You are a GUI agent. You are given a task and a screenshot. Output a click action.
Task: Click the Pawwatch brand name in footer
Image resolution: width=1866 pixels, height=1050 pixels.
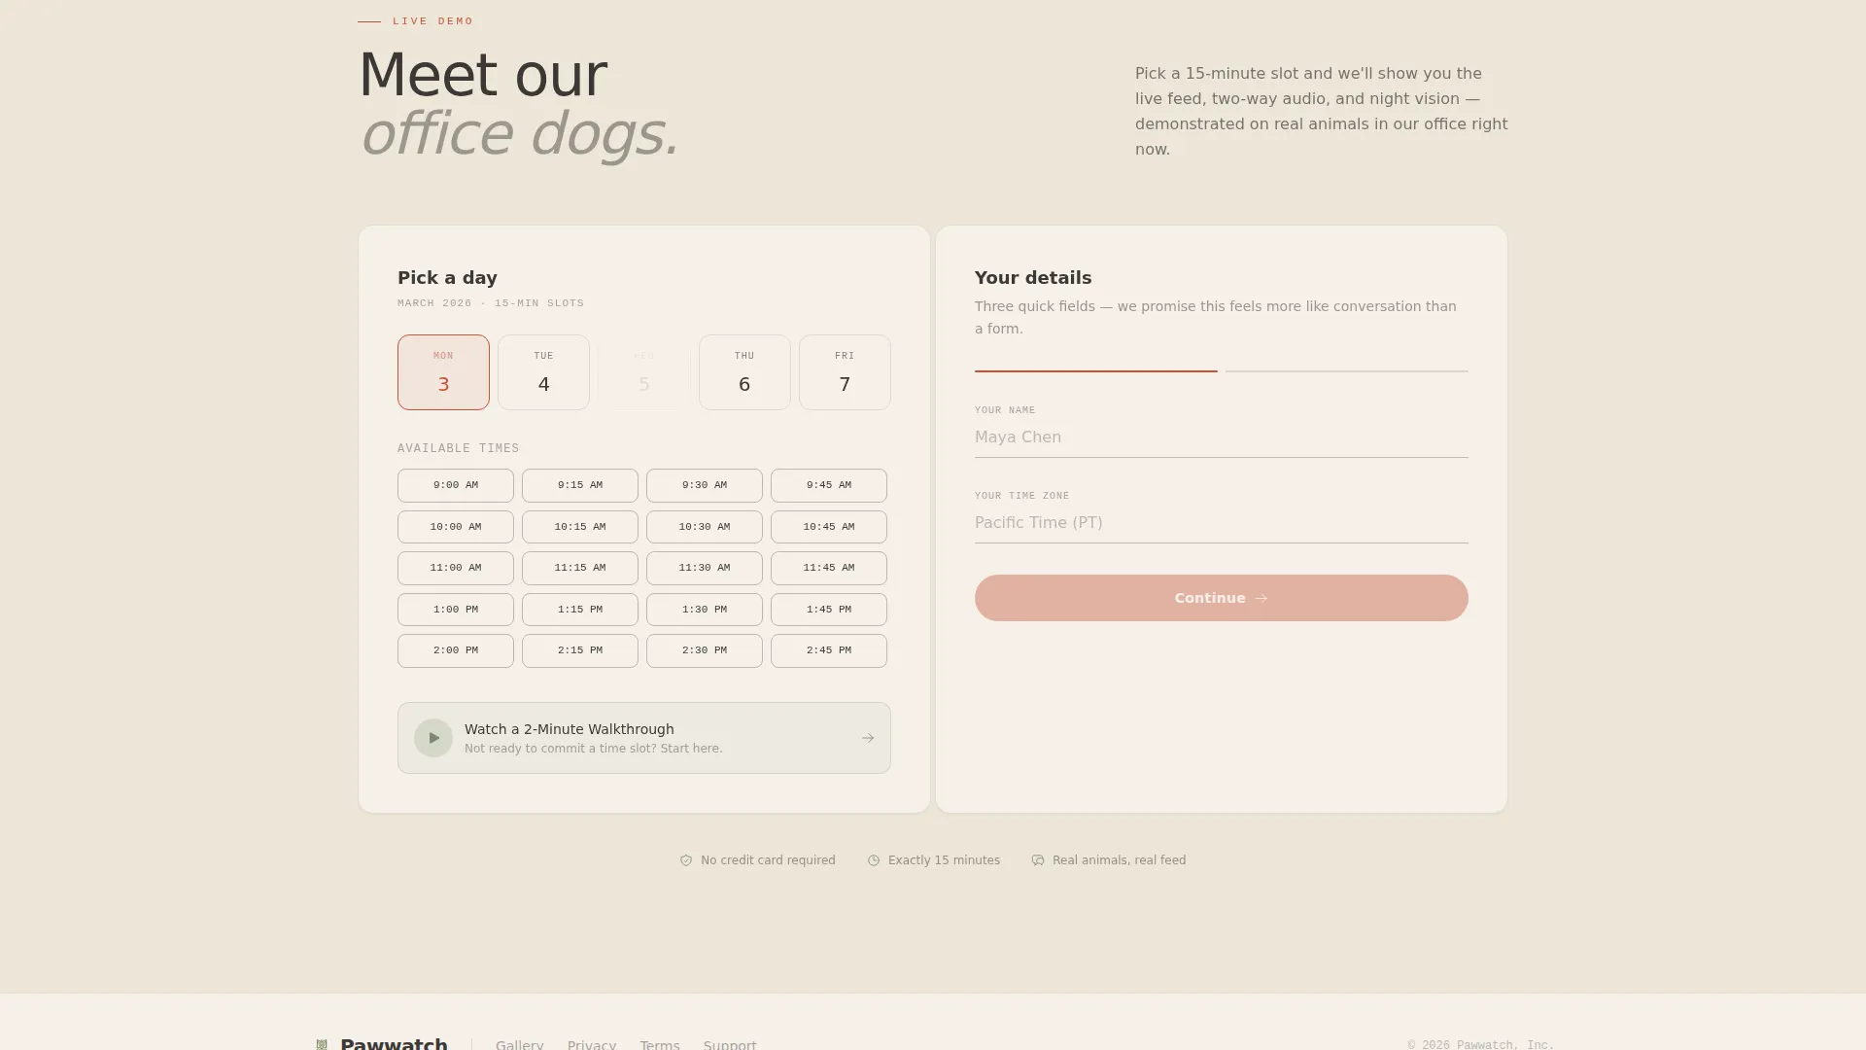point(394,1043)
